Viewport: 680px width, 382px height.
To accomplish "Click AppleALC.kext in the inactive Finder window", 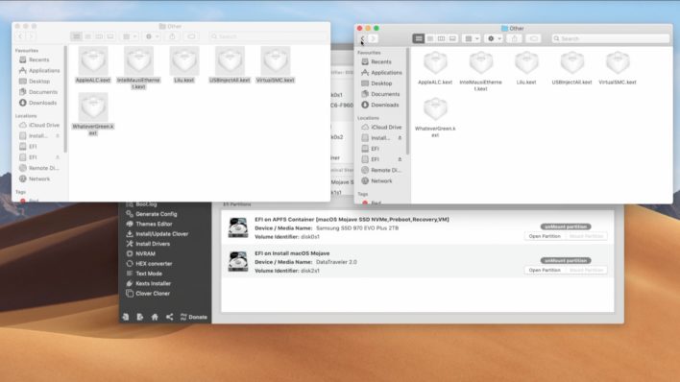I will (93, 65).
